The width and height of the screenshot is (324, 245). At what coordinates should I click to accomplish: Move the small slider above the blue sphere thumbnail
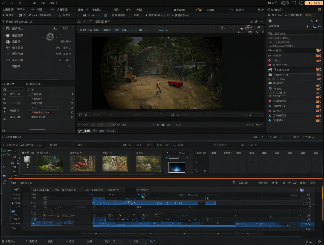click(x=173, y=158)
